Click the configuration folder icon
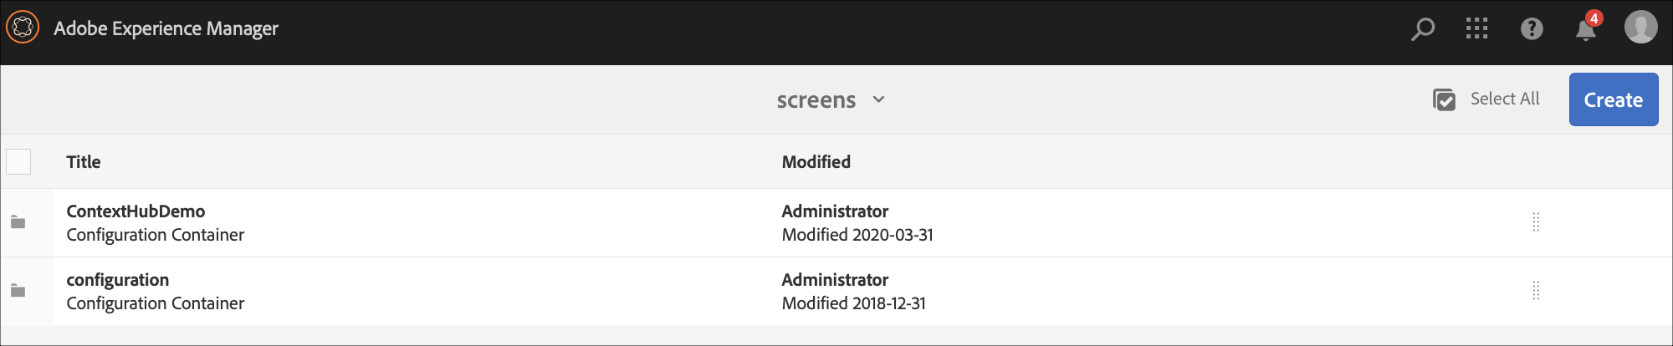Viewport: 1673px width, 346px height. [18, 291]
